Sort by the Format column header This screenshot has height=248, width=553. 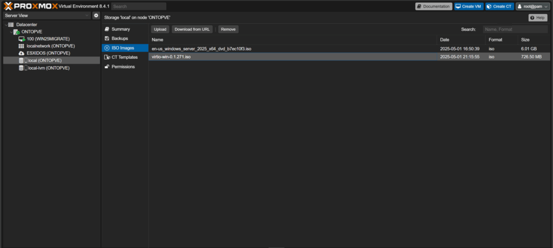(501, 40)
